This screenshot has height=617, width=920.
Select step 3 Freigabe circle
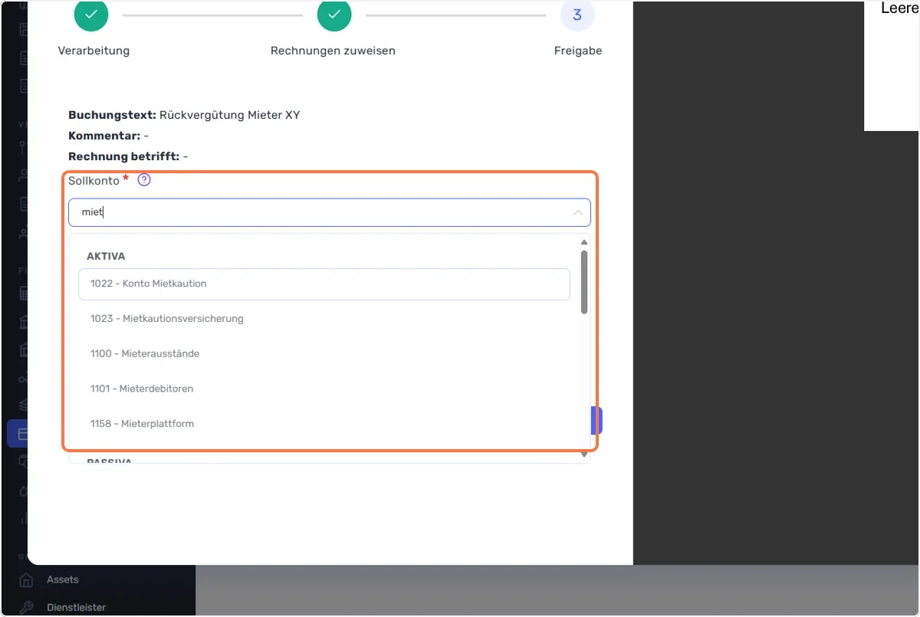577,15
